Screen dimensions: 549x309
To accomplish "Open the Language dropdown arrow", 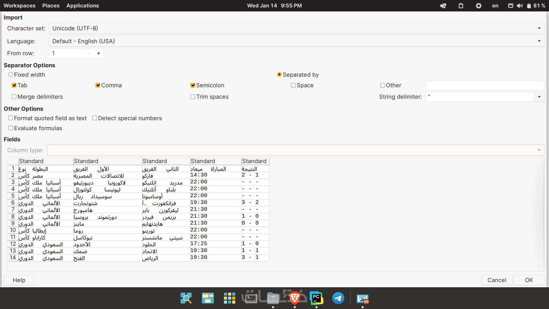I will [x=539, y=41].
